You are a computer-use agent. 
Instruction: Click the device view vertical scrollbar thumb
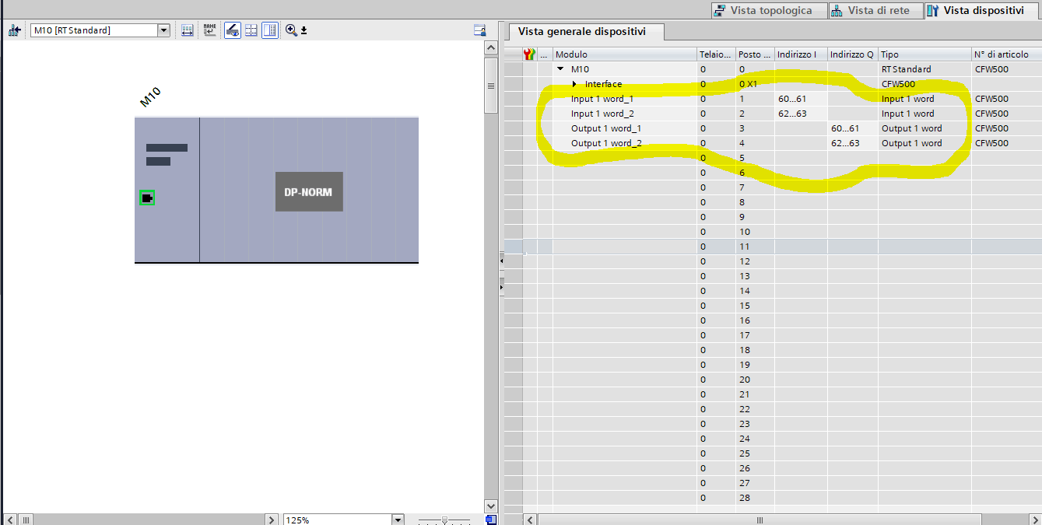tap(490, 86)
